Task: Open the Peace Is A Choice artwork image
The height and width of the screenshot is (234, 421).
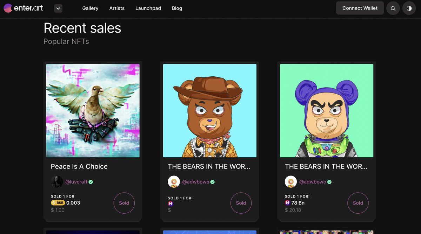Action: pyautogui.click(x=93, y=111)
